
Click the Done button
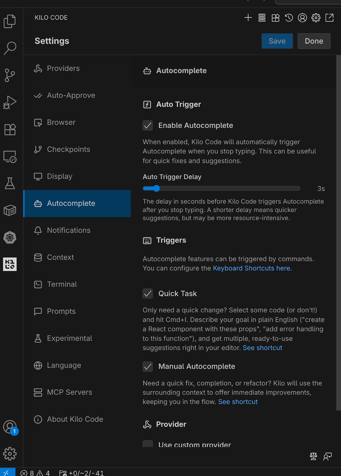pyautogui.click(x=314, y=41)
